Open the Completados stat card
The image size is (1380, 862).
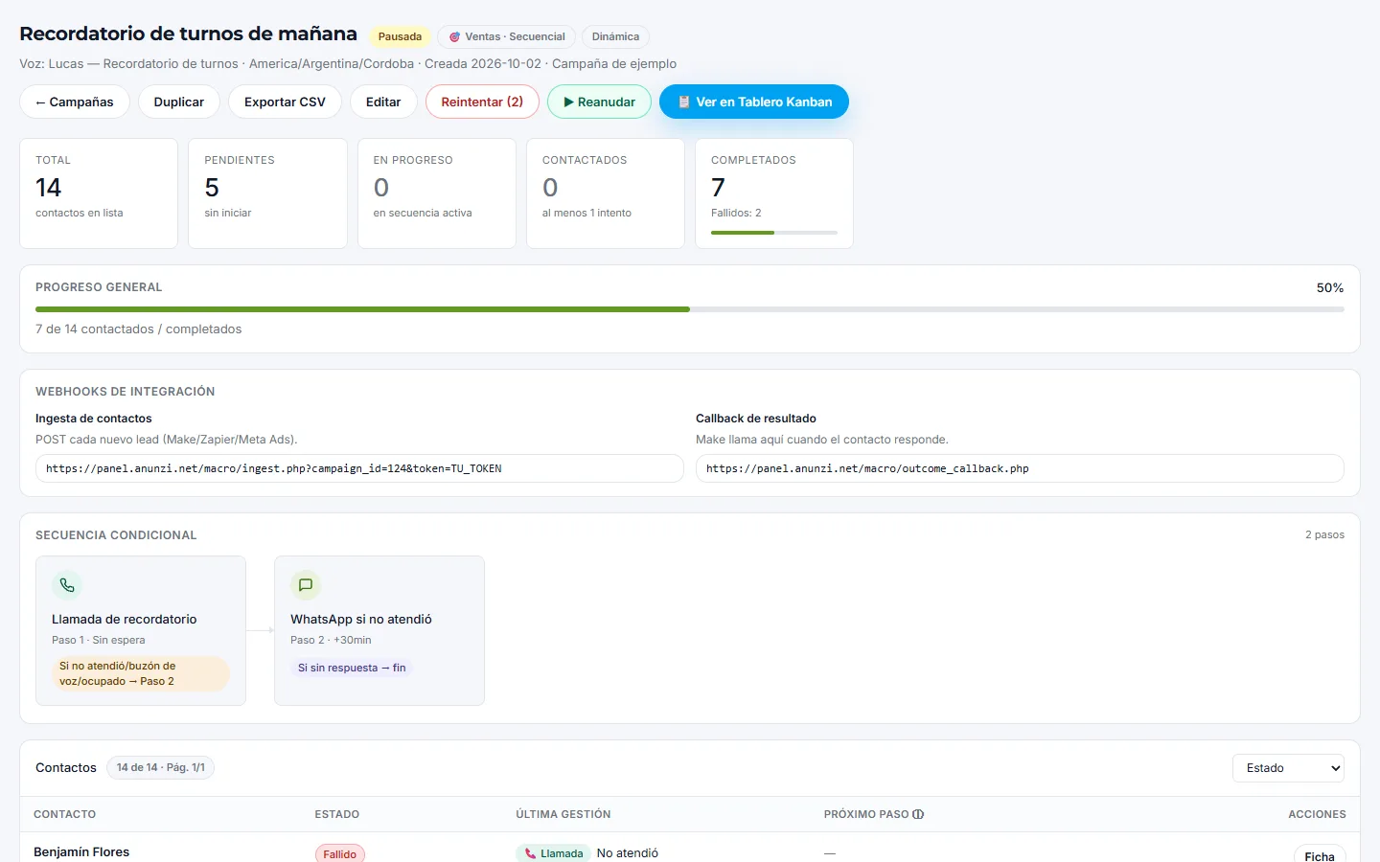(774, 193)
